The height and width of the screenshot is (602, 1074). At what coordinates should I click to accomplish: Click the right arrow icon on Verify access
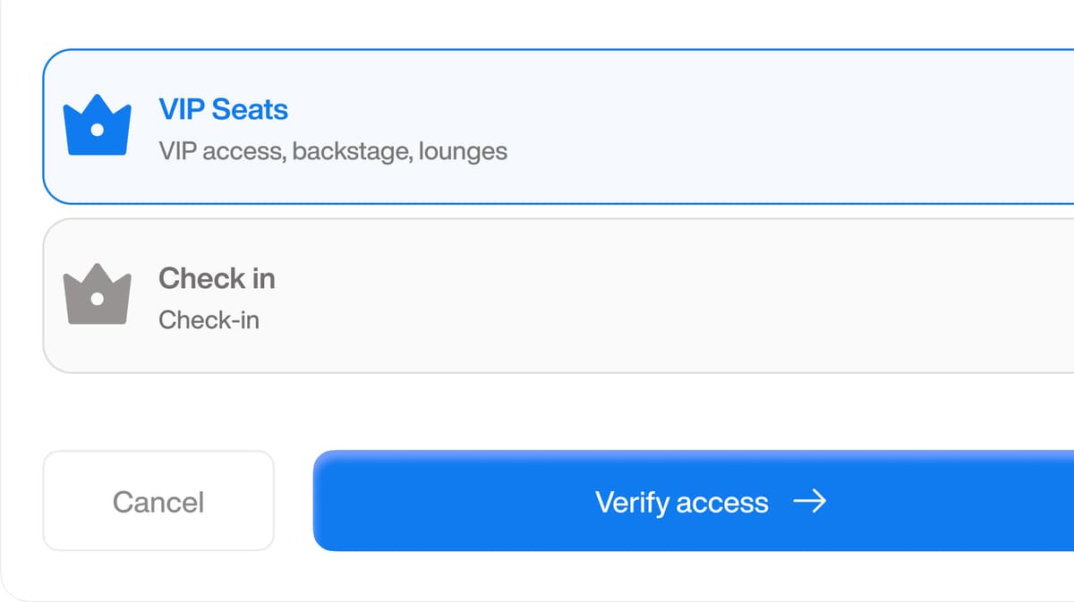point(809,502)
